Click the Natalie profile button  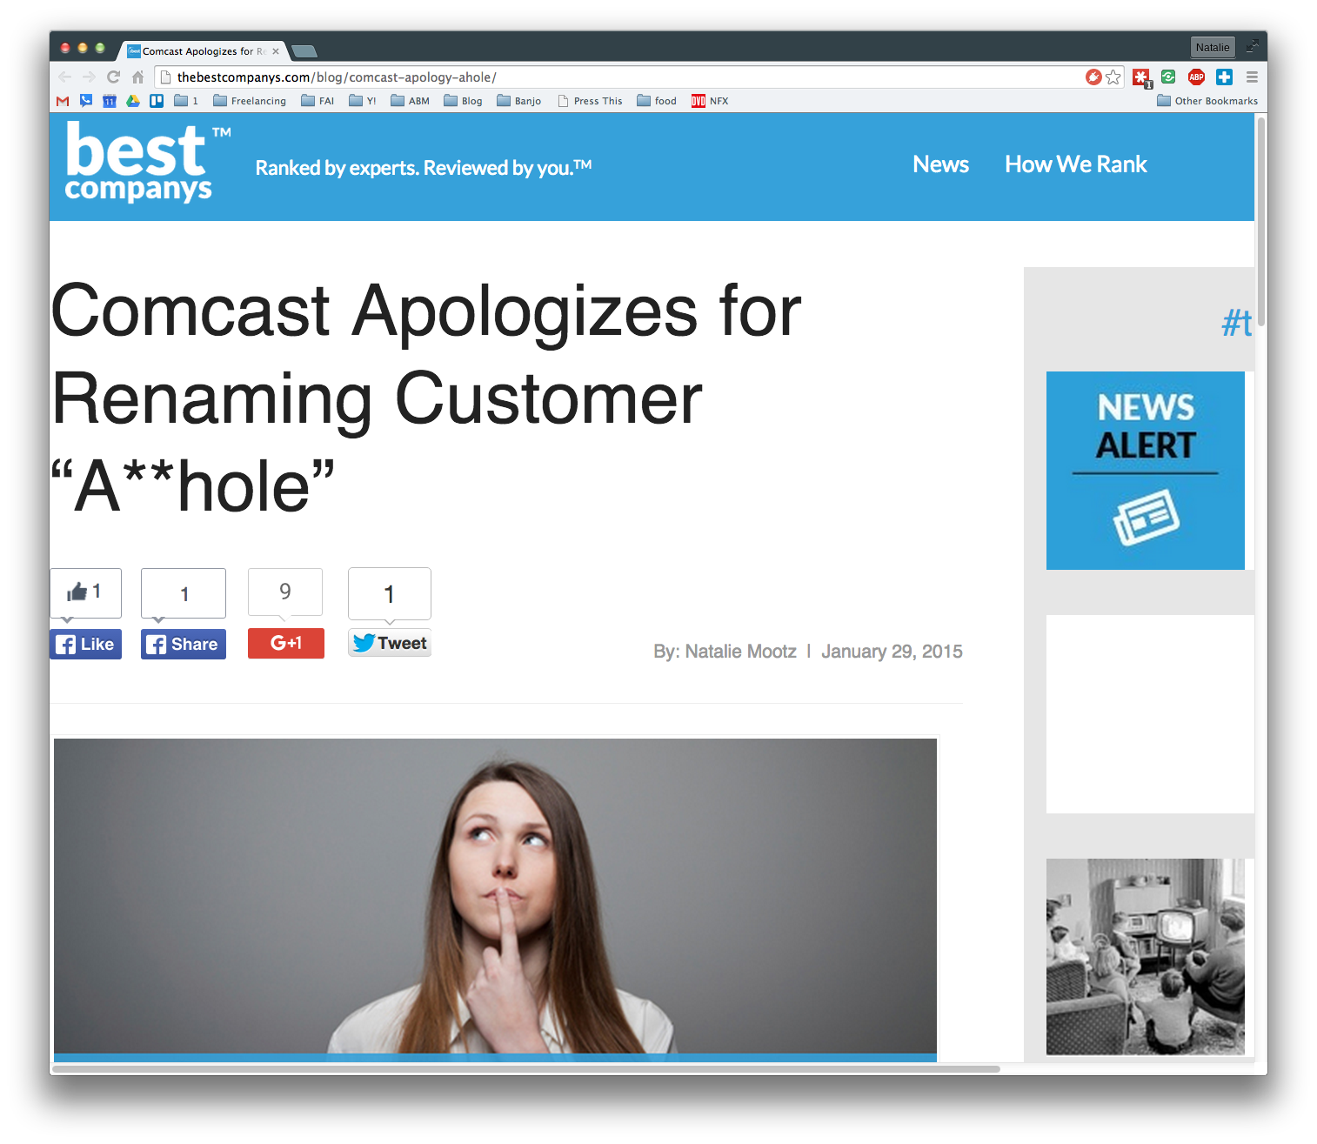(1213, 47)
